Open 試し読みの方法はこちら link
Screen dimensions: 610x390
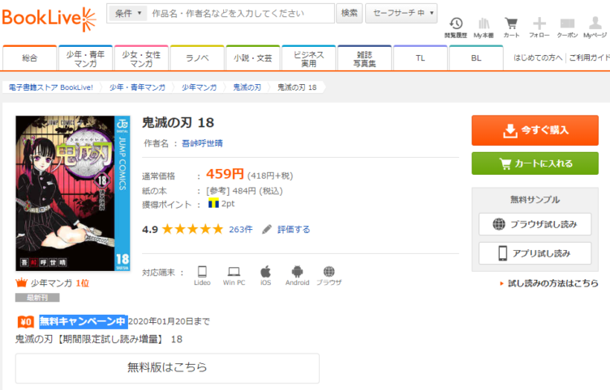553,283
